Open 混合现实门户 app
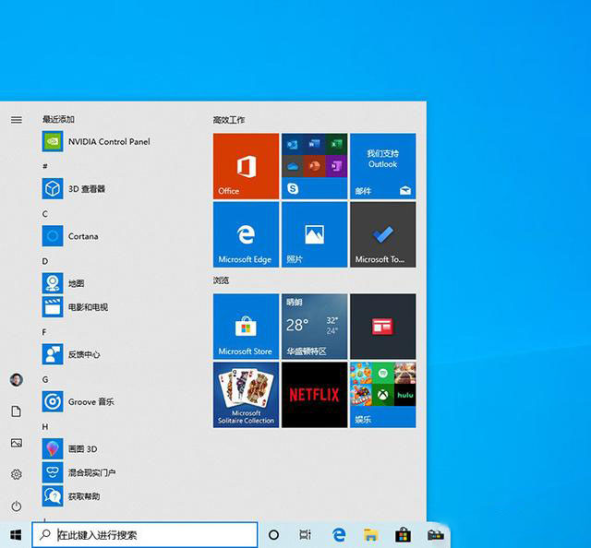 coord(79,472)
